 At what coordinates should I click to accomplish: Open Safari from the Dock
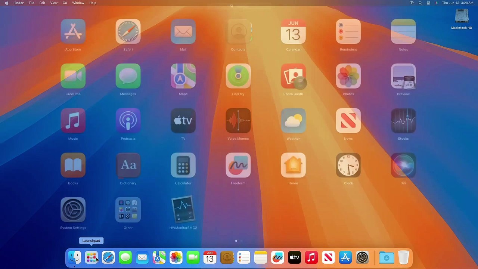(x=108, y=257)
